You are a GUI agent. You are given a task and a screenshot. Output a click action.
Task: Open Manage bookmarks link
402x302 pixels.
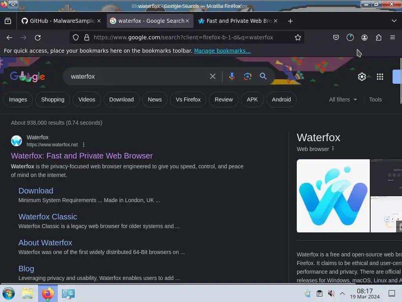coord(222,51)
